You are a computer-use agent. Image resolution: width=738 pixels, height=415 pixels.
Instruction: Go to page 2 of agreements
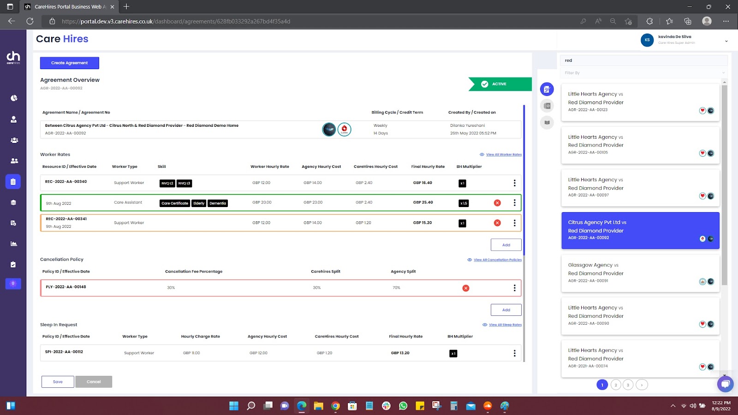616,385
